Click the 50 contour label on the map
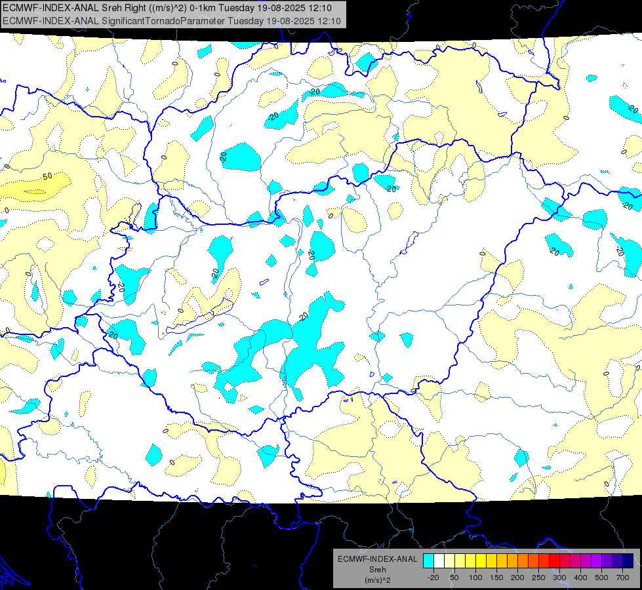 click(x=47, y=176)
